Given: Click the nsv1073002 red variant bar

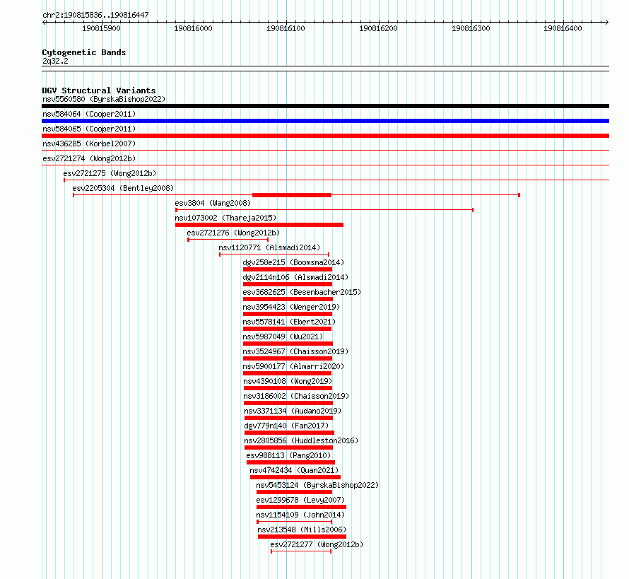Looking at the screenshot, I should pyautogui.click(x=259, y=225).
